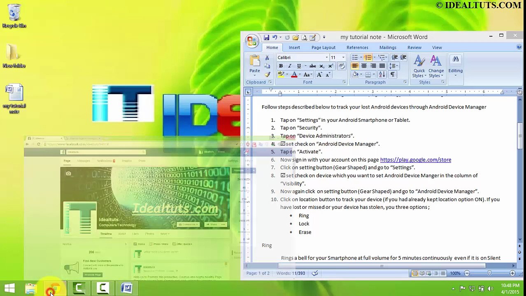
Task: Shrink font size with small A icon
Action: tap(328, 75)
